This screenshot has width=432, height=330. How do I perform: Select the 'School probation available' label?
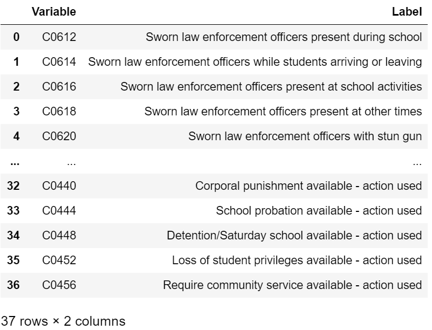pos(318,211)
